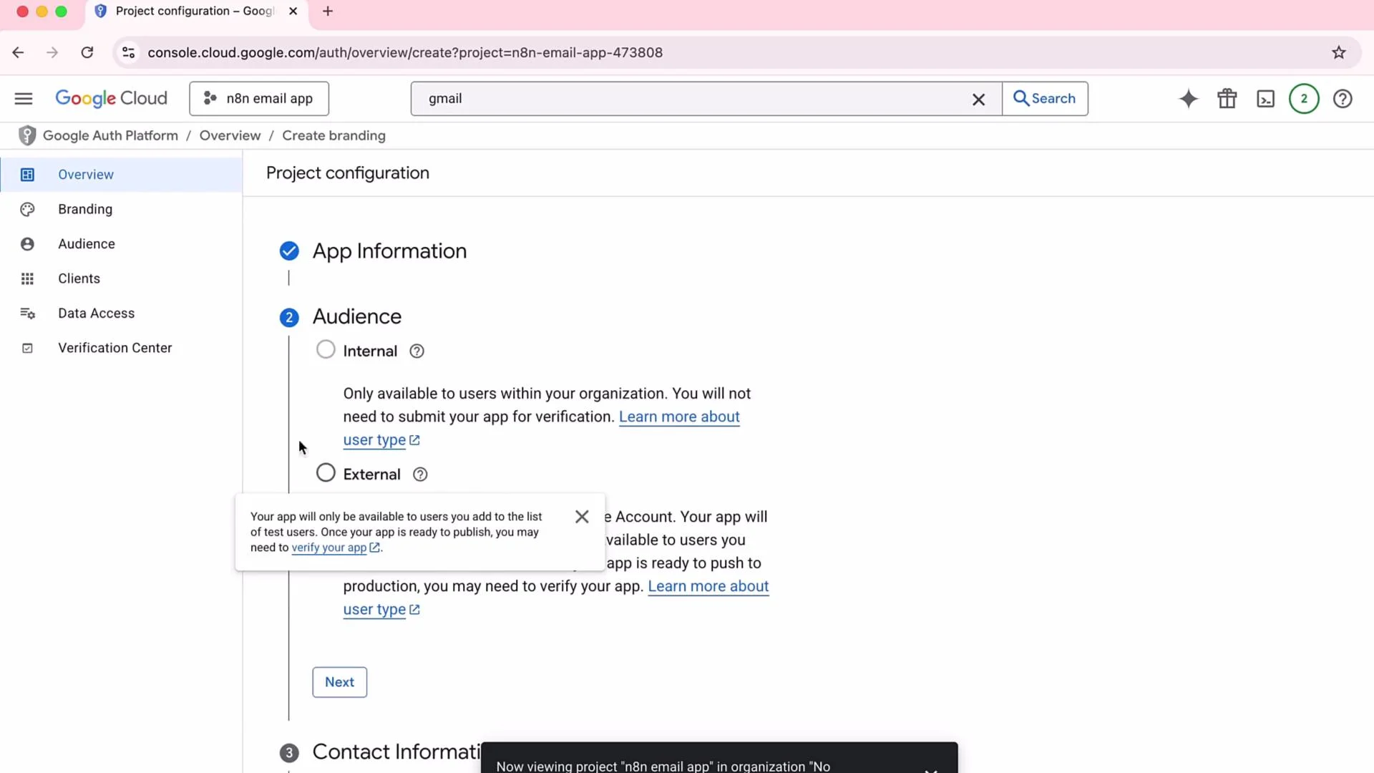The image size is (1374, 773).
Task: Click the Next button
Action: (339, 682)
